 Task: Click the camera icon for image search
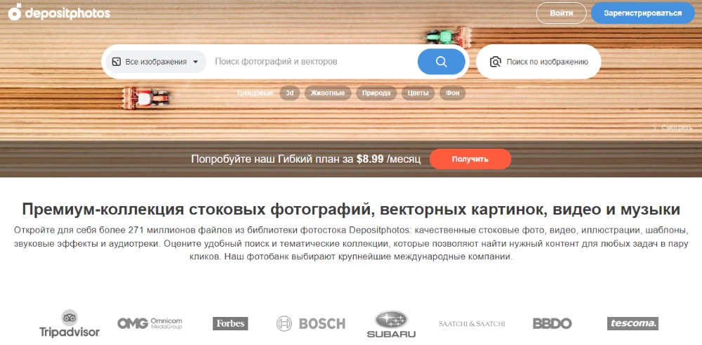[495, 62]
